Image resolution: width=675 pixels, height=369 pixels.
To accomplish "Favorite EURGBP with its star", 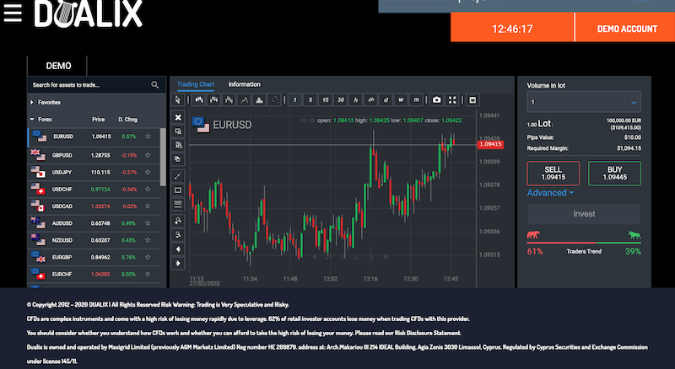I will tap(148, 257).
